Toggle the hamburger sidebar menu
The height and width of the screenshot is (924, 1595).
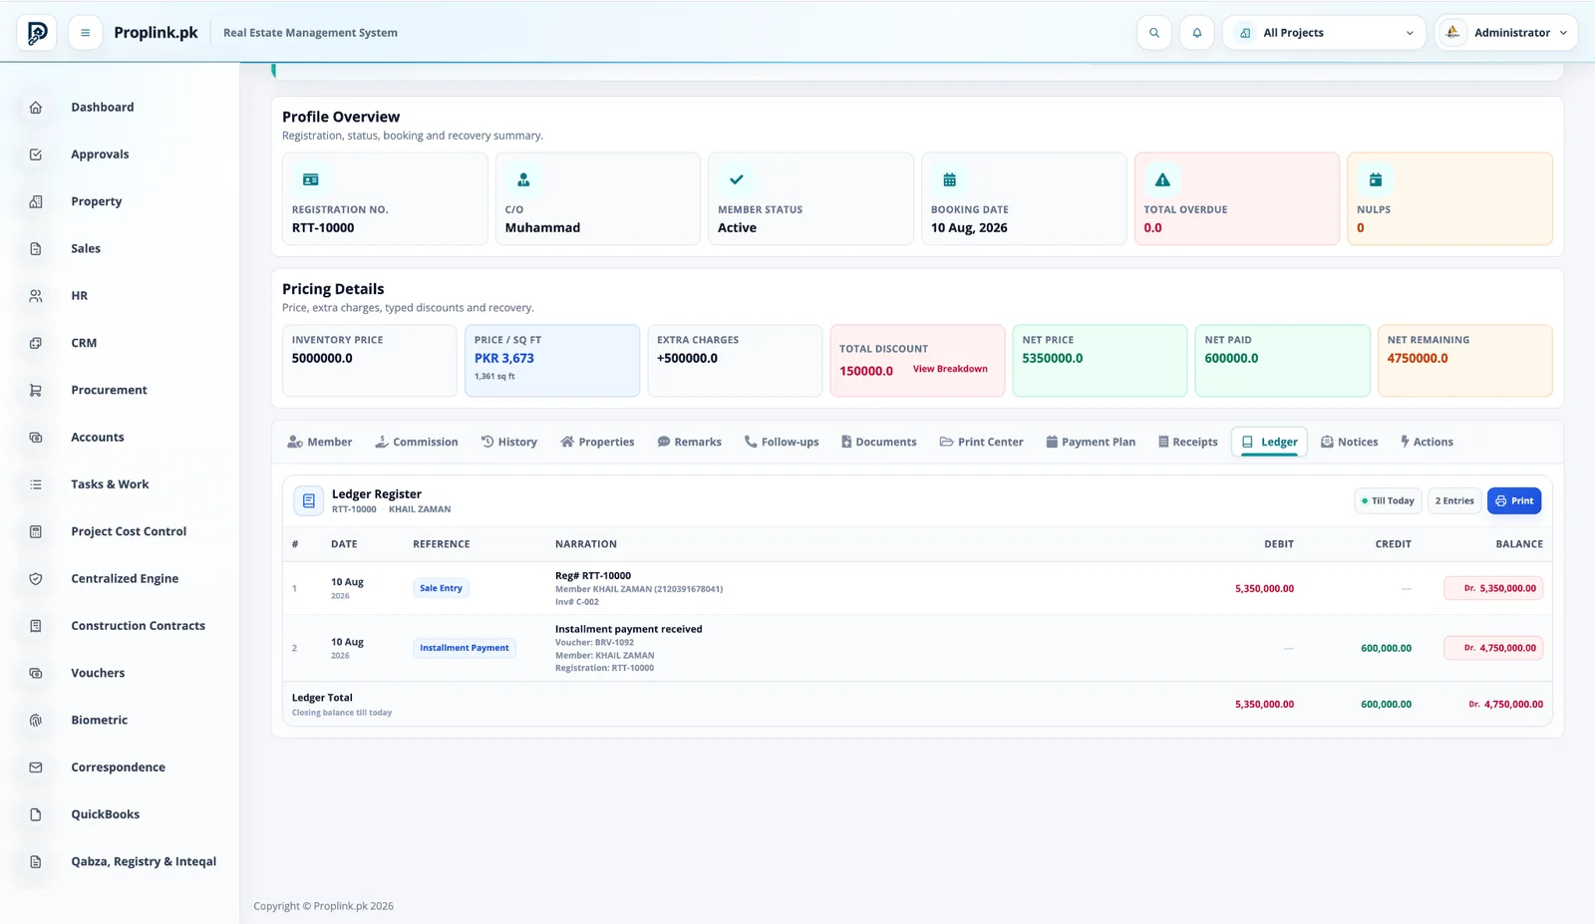tap(85, 33)
